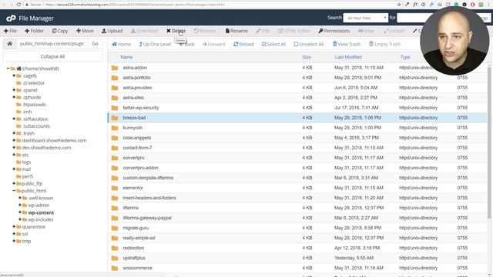Click the Extract toolbar button
Viewport: 493px width, 277px height.
click(x=394, y=31)
